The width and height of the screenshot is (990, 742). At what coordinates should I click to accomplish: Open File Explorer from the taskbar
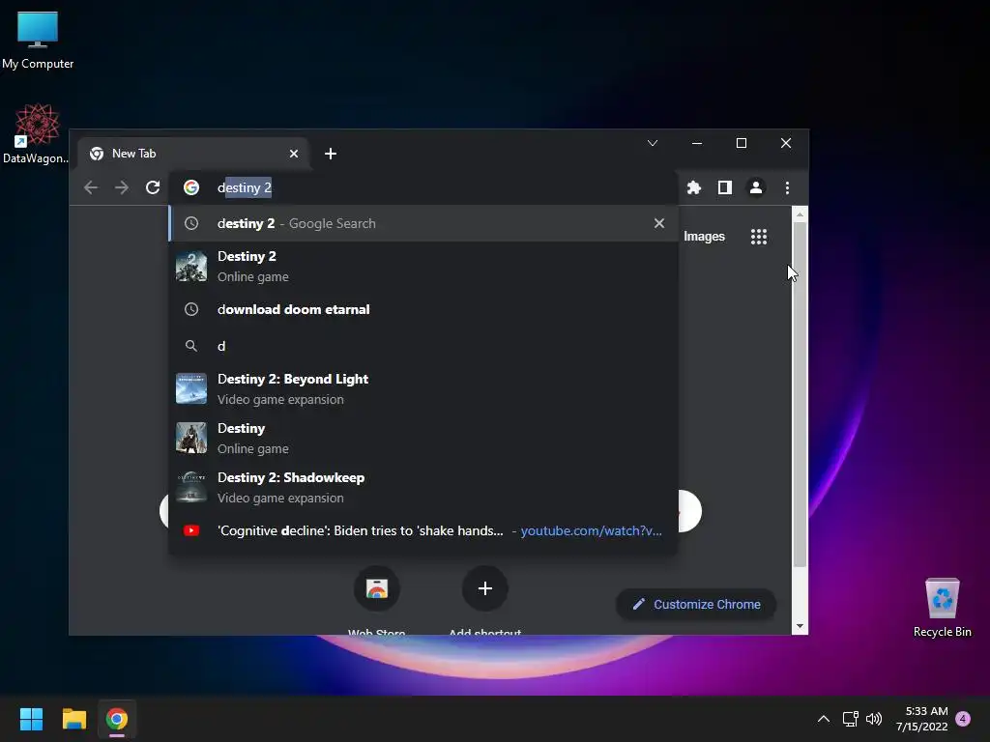(x=73, y=719)
